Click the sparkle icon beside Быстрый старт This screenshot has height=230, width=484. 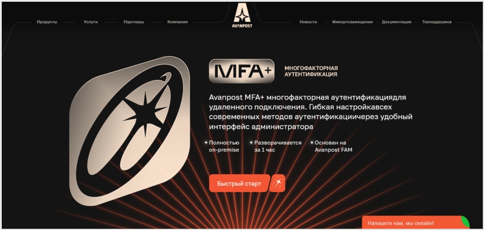point(278,183)
